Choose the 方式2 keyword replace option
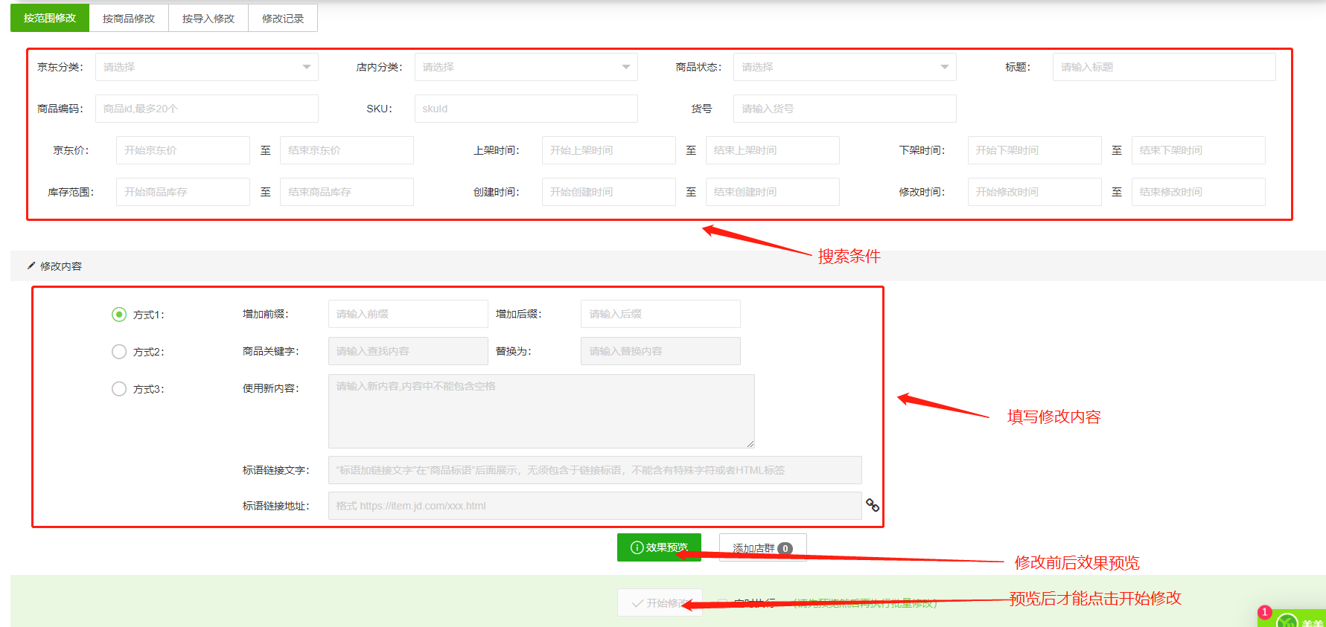Viewport: 1326px width, 627px height. click(119, 352)
